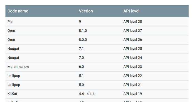Select the 'KitKat' code name cell
Viewport: 192px width, 102px height.
[x=12, y=94]
